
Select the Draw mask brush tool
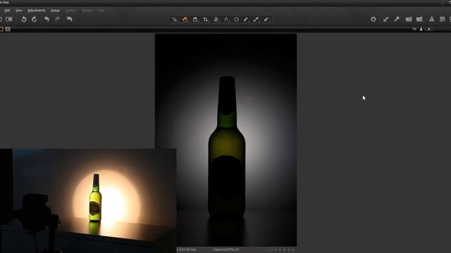click(246, 20)
